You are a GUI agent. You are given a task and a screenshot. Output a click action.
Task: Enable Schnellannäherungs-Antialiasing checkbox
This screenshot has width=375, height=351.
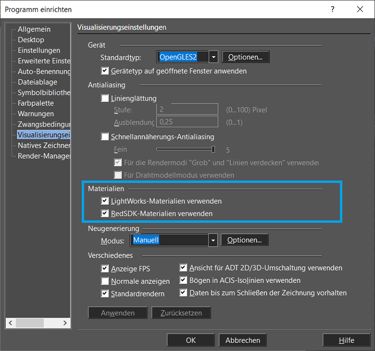click(105, 137)
